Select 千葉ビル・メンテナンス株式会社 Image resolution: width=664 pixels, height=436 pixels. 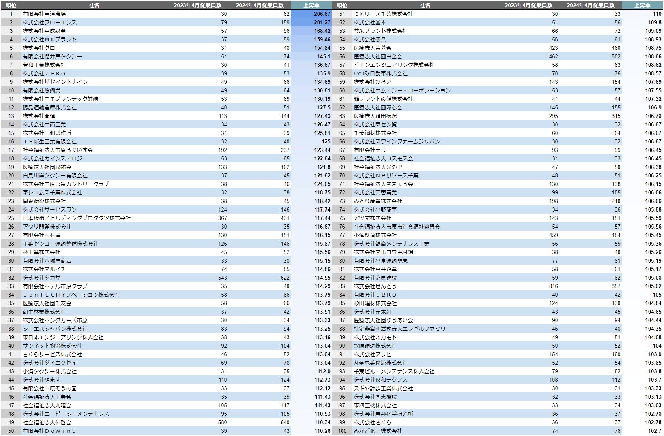point(394,371)
